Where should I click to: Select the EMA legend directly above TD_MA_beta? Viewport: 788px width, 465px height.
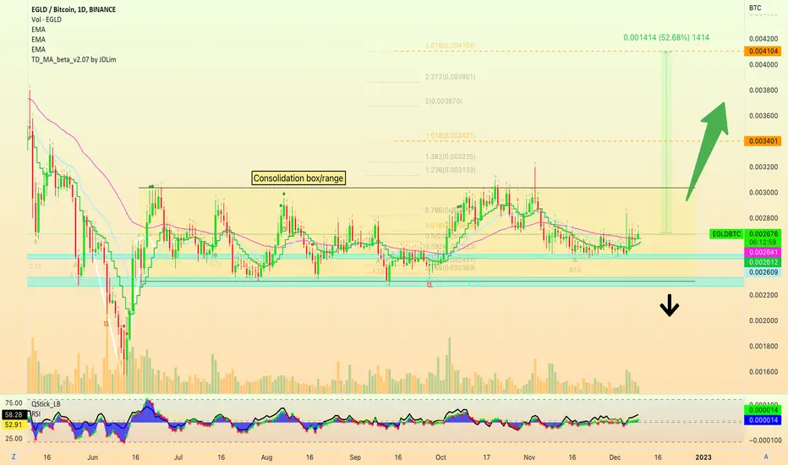[x=38, y=49]
